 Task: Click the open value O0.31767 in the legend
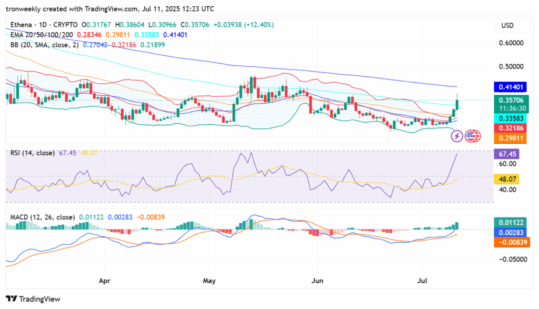96,25
